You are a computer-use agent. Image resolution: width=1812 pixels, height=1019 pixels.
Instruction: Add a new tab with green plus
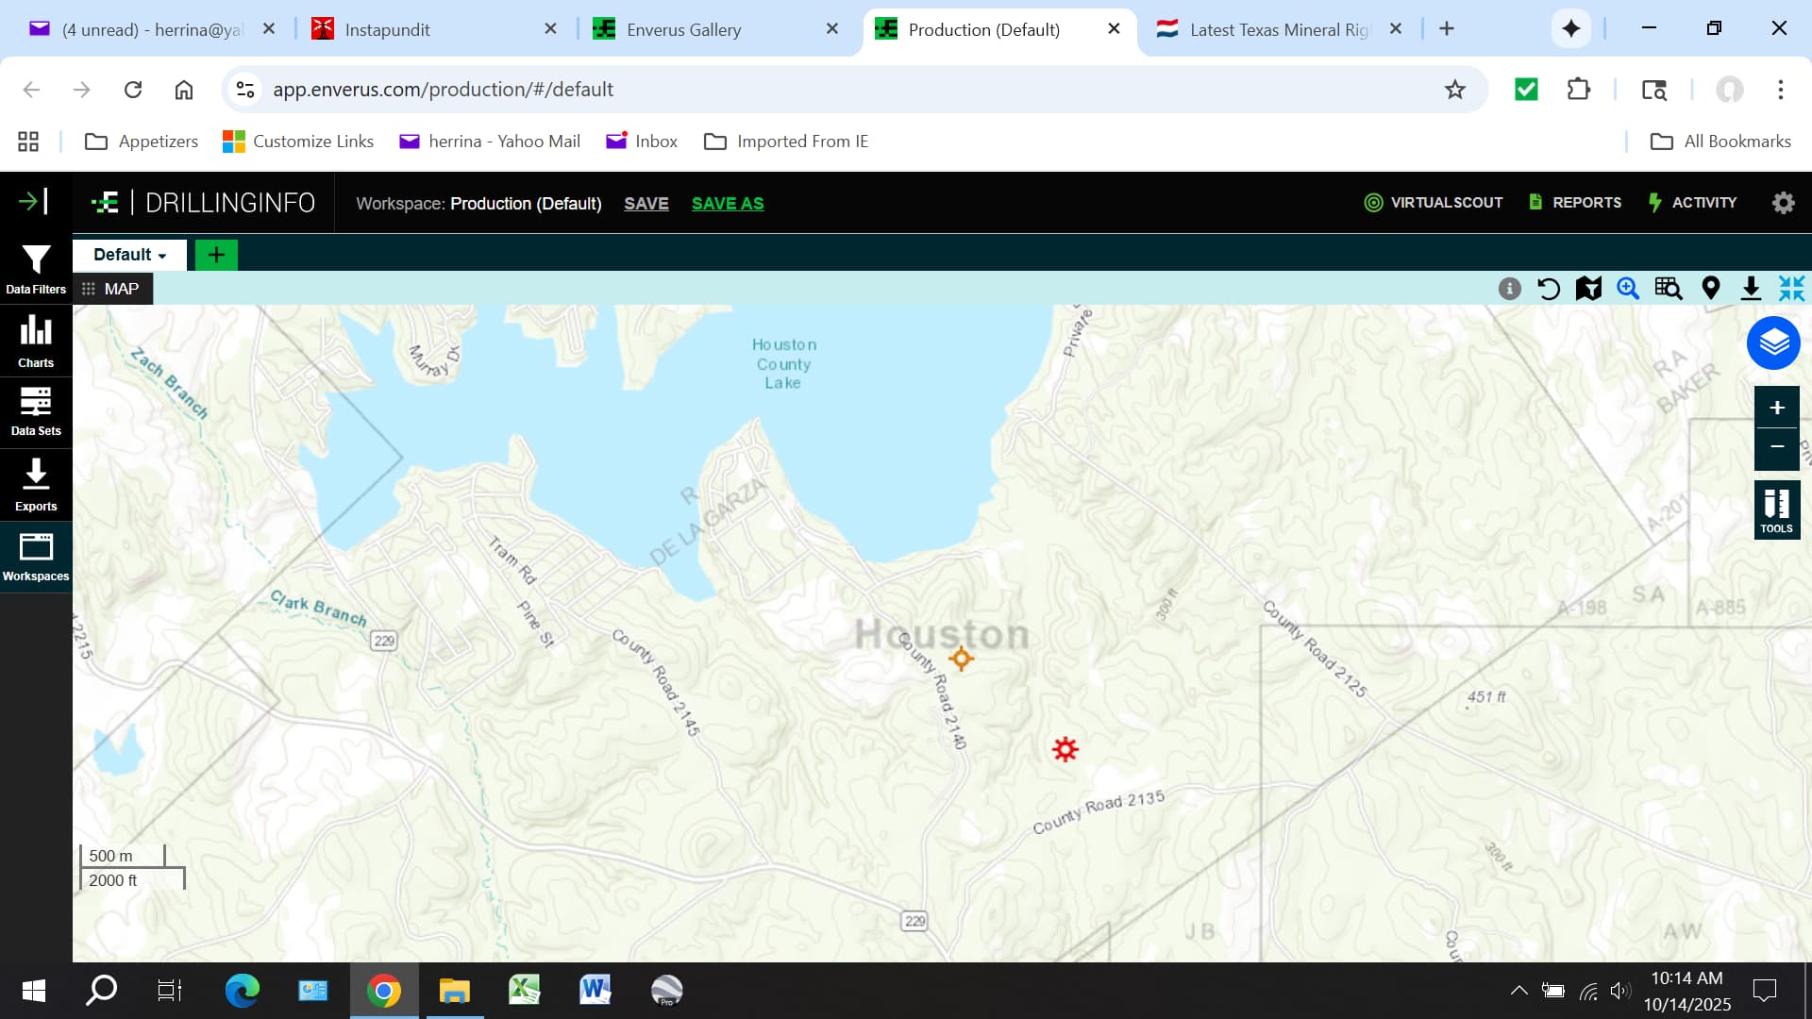coord(216,255)
